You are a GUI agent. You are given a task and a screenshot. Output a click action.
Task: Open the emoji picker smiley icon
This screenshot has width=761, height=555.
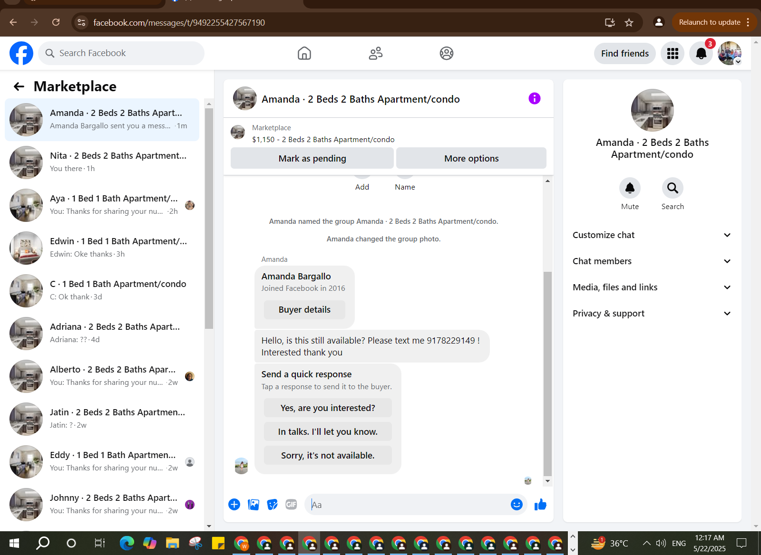517,505
